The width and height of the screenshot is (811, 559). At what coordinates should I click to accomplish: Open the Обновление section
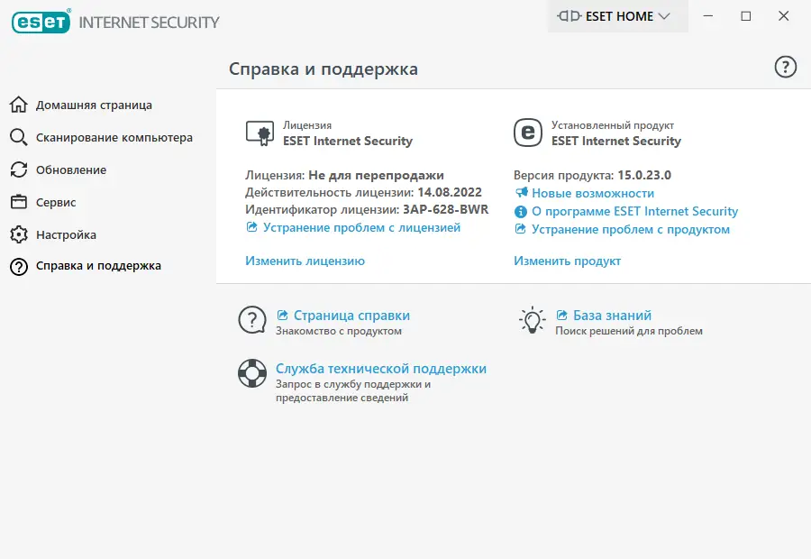click(x=71, y=170)
